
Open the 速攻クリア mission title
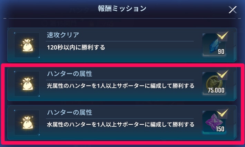click(63, 35)
